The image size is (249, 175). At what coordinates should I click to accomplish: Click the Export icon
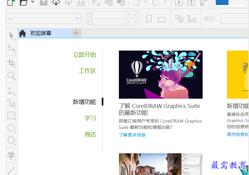[x=191, y=2]
